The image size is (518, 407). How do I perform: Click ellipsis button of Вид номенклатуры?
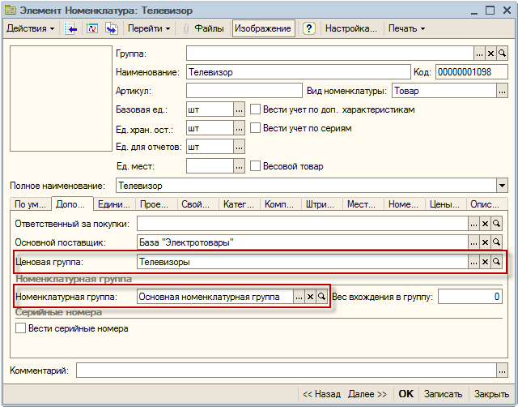click(x=502, y=91)
